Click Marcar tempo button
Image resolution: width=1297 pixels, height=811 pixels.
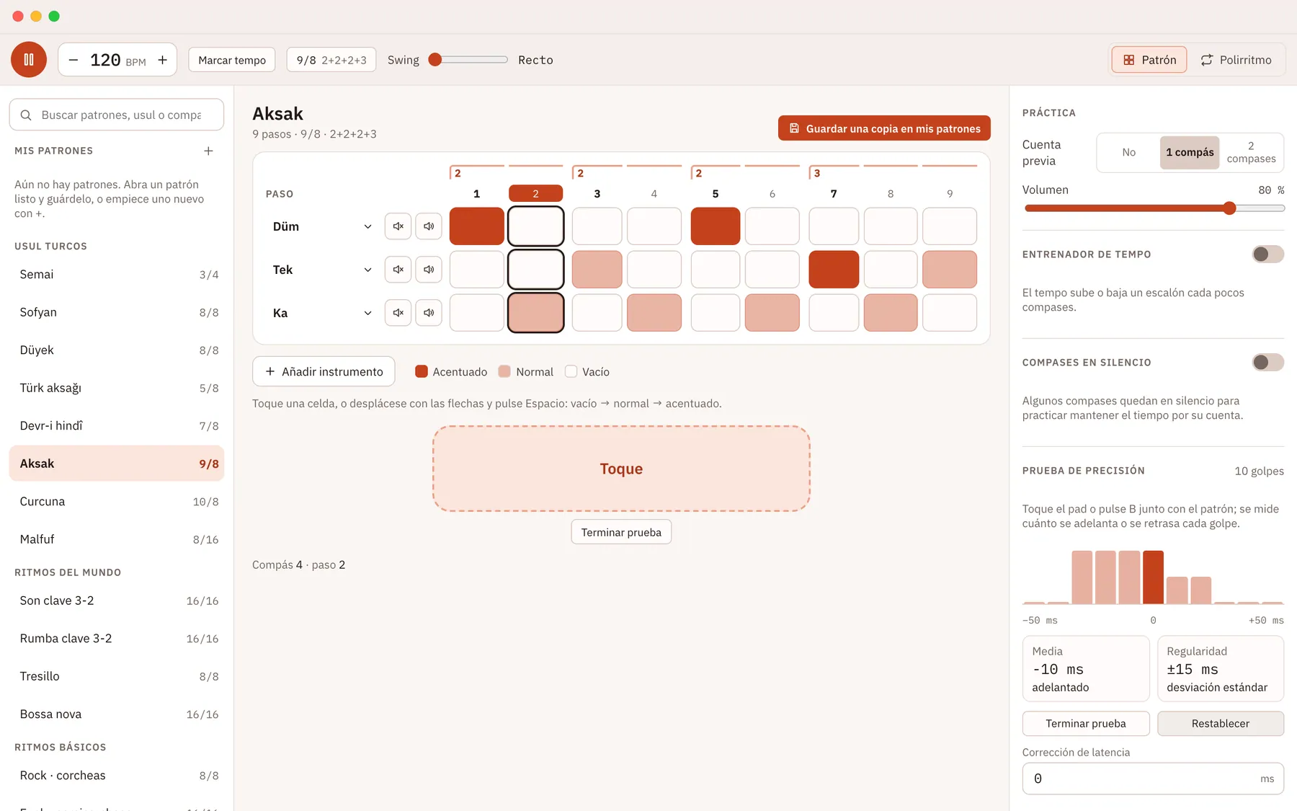point(232,60)
